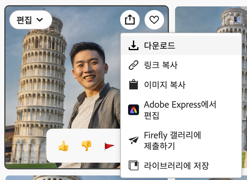
Task: Click the clipboard icon for 이미지 복사
Action: click(x=133, y=84)
